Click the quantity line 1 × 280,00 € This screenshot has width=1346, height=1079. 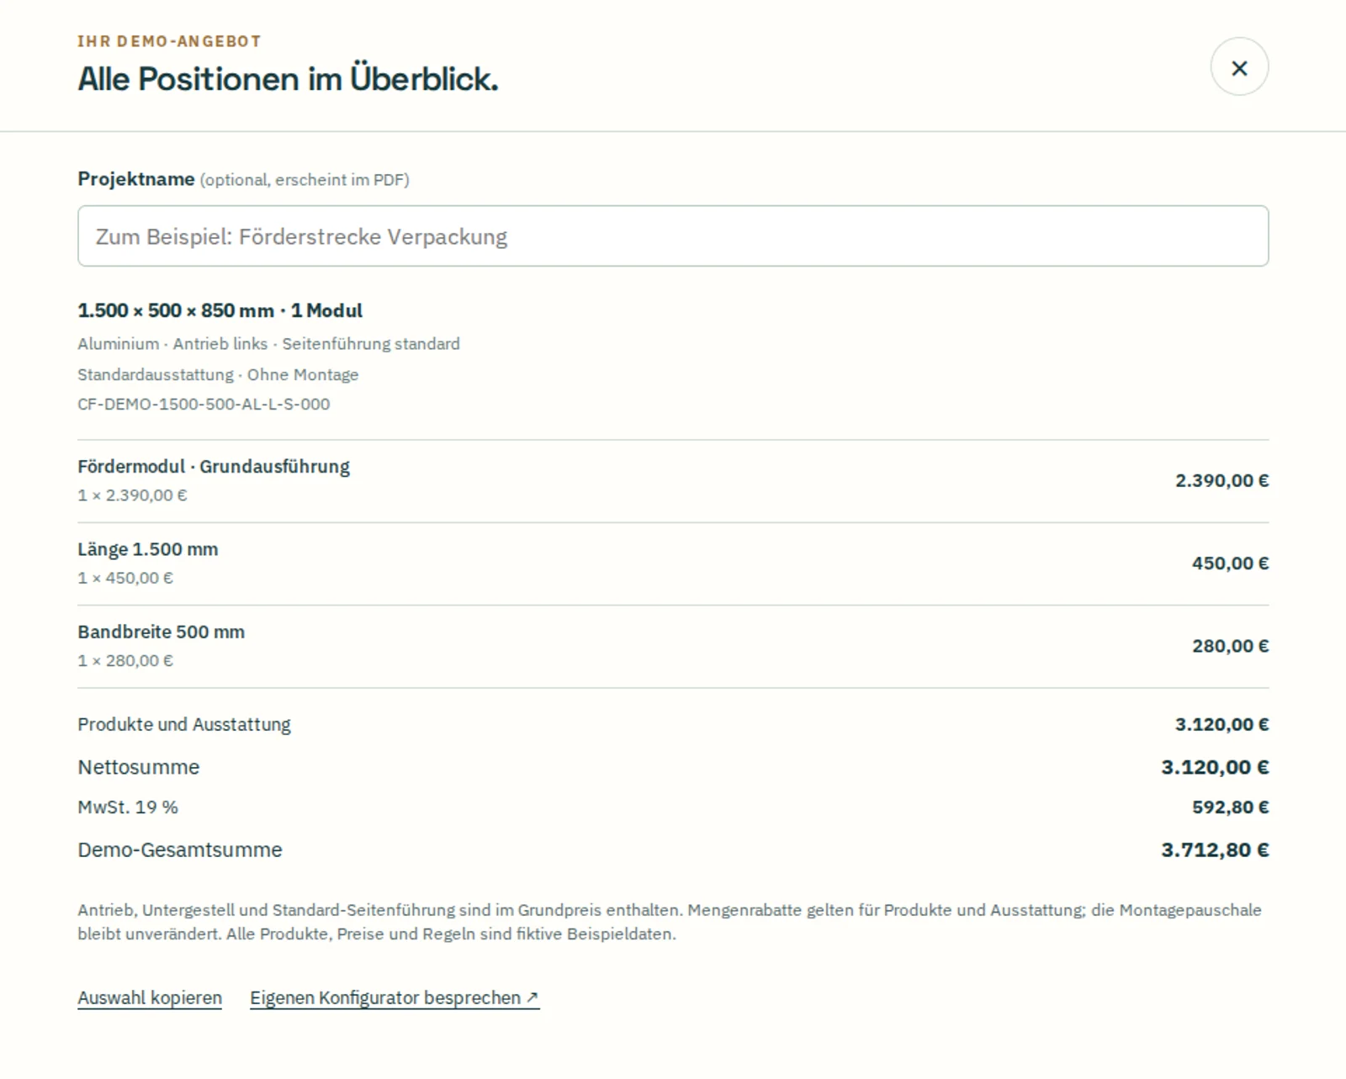tap(125, 661)
